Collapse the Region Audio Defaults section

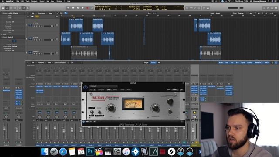(x=2, y=13)
